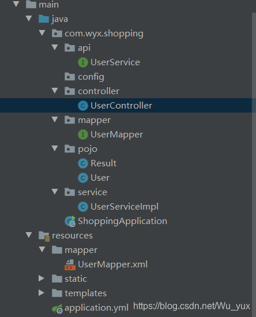This screenshot has height=317, width=256.
Task: Select the application.yml file name
Action: tap(96, 308)
